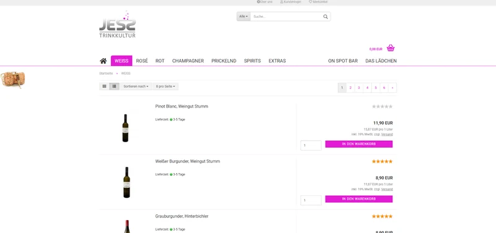Go to results page 3

tap(359, 88)
